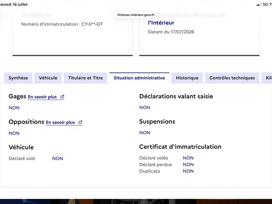Click the NON value beside Déclaré volée

(x=188, y=158)
